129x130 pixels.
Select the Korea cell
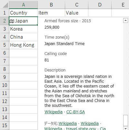pos(24,29)
